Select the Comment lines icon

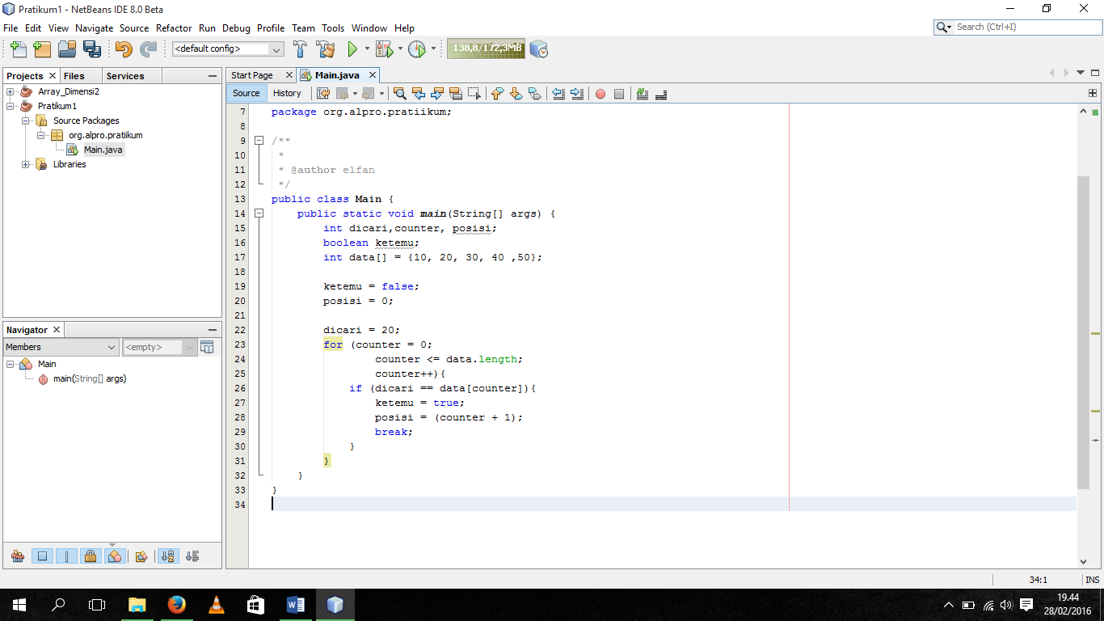pyautogui.click(x=642, y=94)
